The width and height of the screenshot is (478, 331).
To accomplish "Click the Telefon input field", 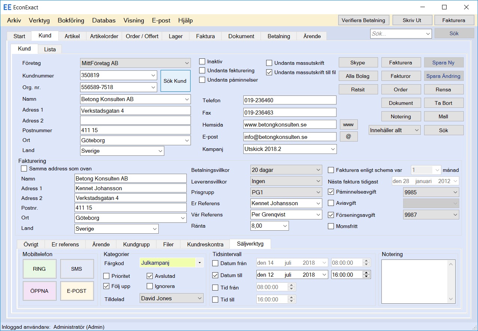I will 290,100.
